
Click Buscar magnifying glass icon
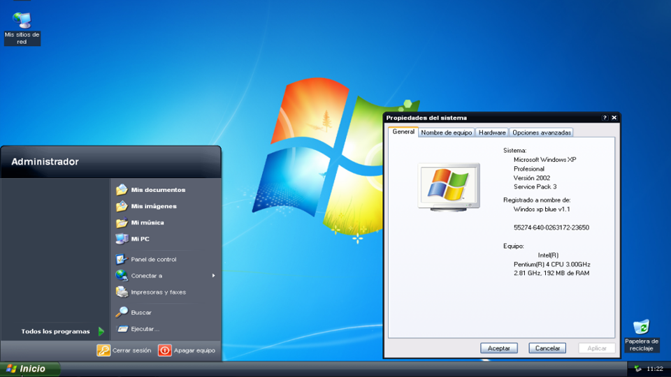pyautogui.click(x=122, y=312)
